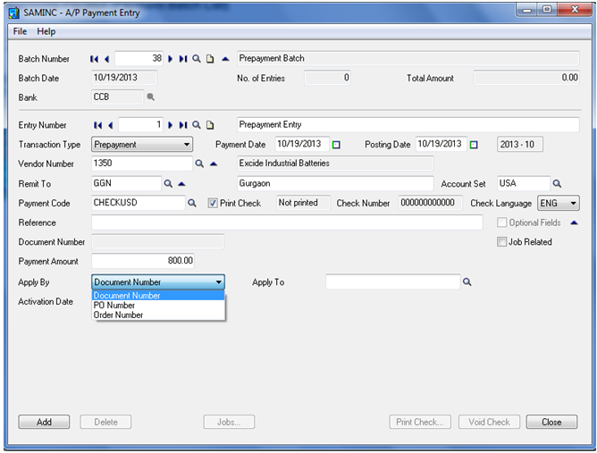Open the Check Language dropdown

pyautogui.click(x=559, y=204)
